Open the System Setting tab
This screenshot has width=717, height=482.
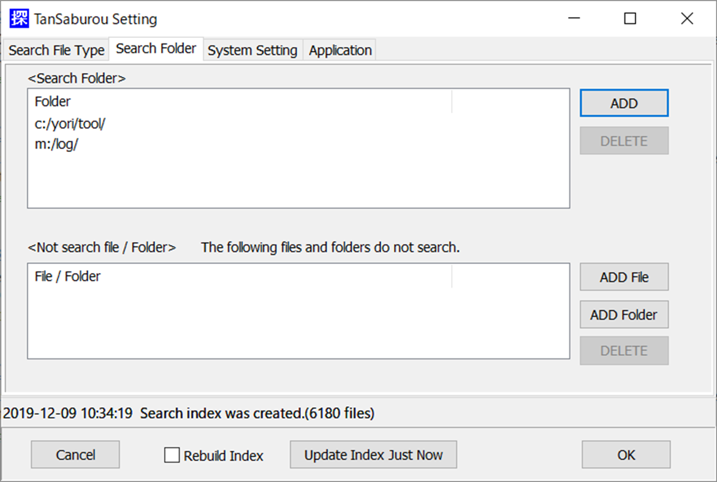[x=252, y=50]
